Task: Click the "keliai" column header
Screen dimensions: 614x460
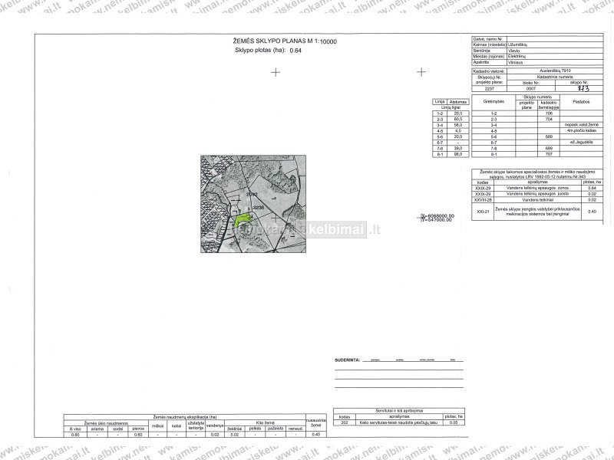Action: click(x=177, y=426)
